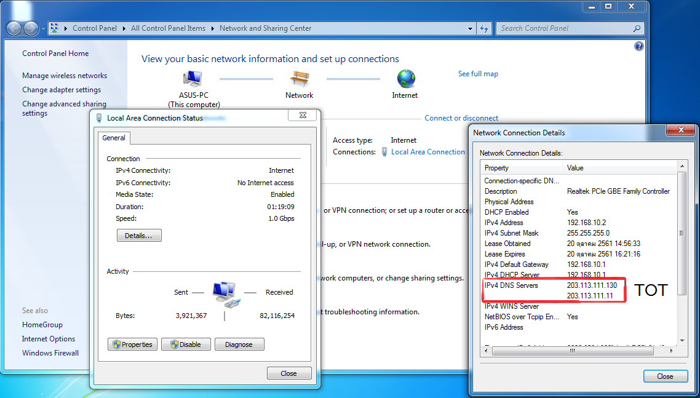Click the Property column header
This screenshot has height=398, width=700.
coord(521,168)
